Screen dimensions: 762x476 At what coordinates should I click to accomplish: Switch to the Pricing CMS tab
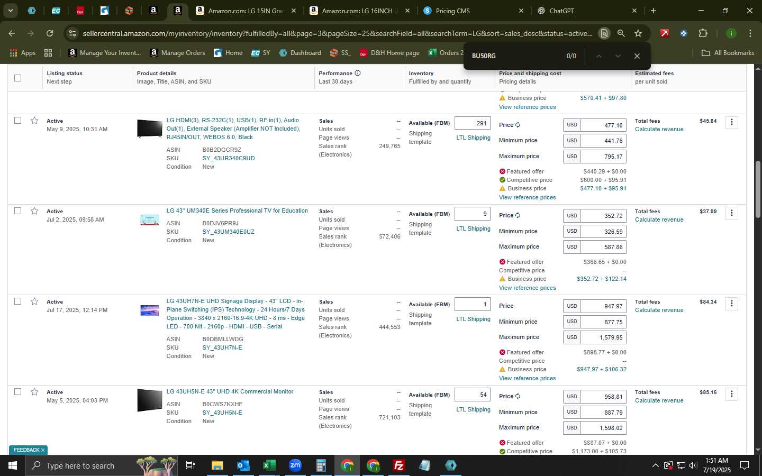[473, 11]
